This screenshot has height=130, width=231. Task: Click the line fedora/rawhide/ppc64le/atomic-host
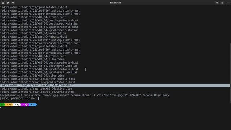point(38,82)
